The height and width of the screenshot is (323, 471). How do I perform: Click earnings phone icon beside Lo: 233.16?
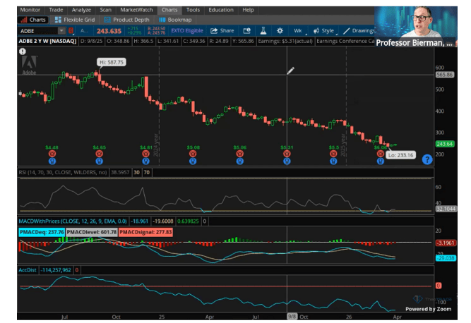381,154
